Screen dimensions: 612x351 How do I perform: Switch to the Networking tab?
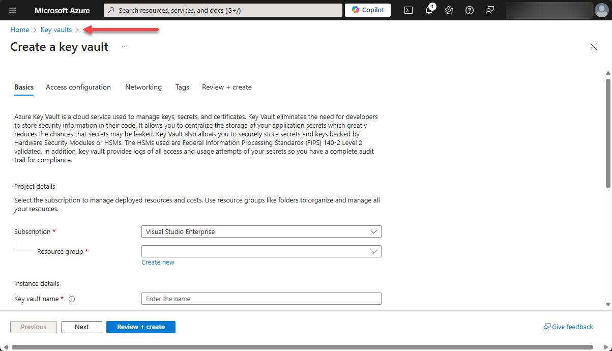[x=143, y=87]
